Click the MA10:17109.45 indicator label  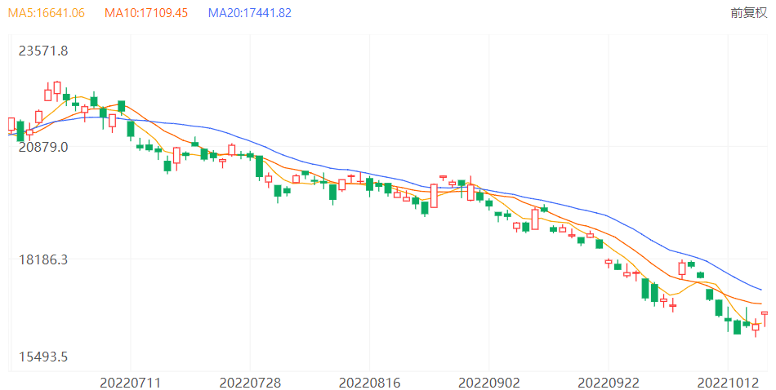146,13
